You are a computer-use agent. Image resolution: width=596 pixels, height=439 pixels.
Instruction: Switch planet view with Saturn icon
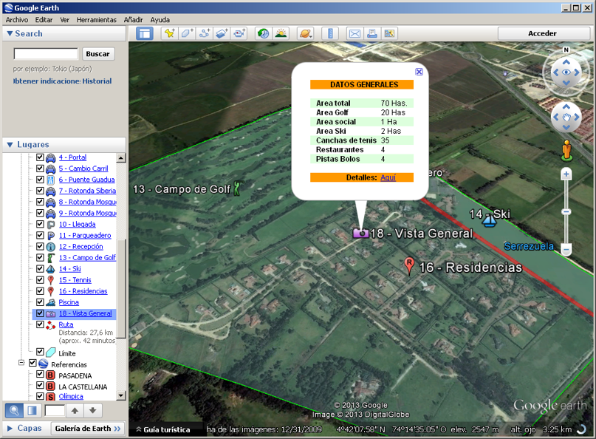[305, 33]
